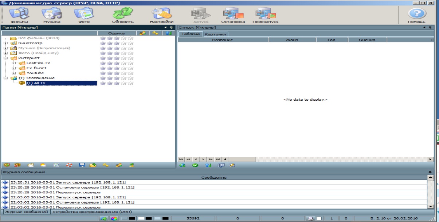
Task: Sort list by Название column header
Action: click(x=223, y=40)
